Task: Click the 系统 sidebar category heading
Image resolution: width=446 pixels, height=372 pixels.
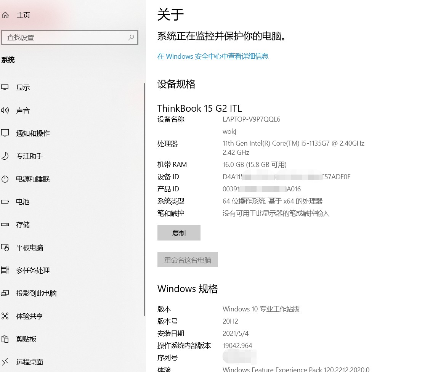Action: pos(8,60)
